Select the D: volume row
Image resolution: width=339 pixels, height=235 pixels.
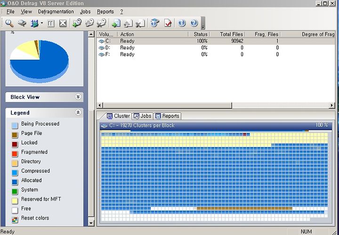[x=216, y=47]
